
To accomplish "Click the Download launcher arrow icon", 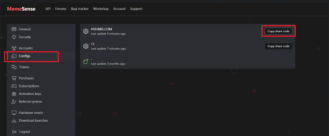I will tap(14, 121).
